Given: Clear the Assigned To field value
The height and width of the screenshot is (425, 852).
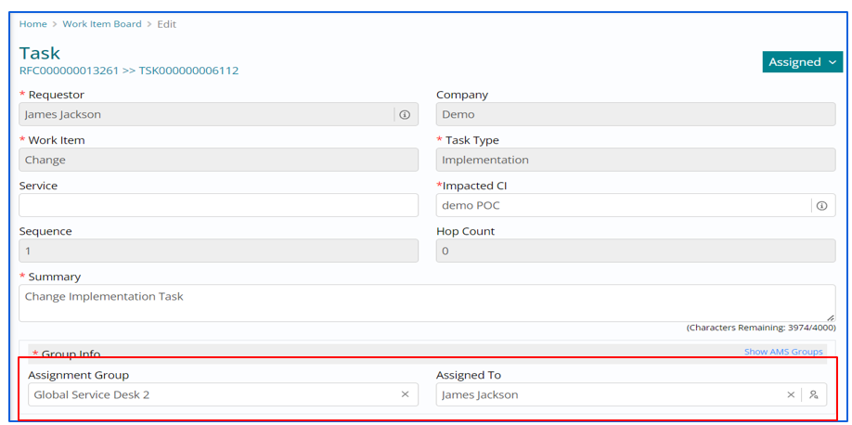Looking at the screenshot, I should point(791,394).
